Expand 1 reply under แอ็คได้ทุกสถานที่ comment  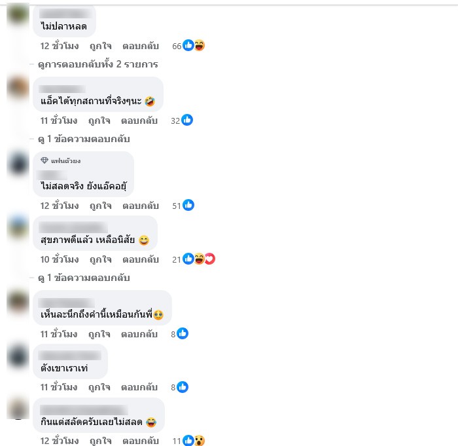[84, 139]
